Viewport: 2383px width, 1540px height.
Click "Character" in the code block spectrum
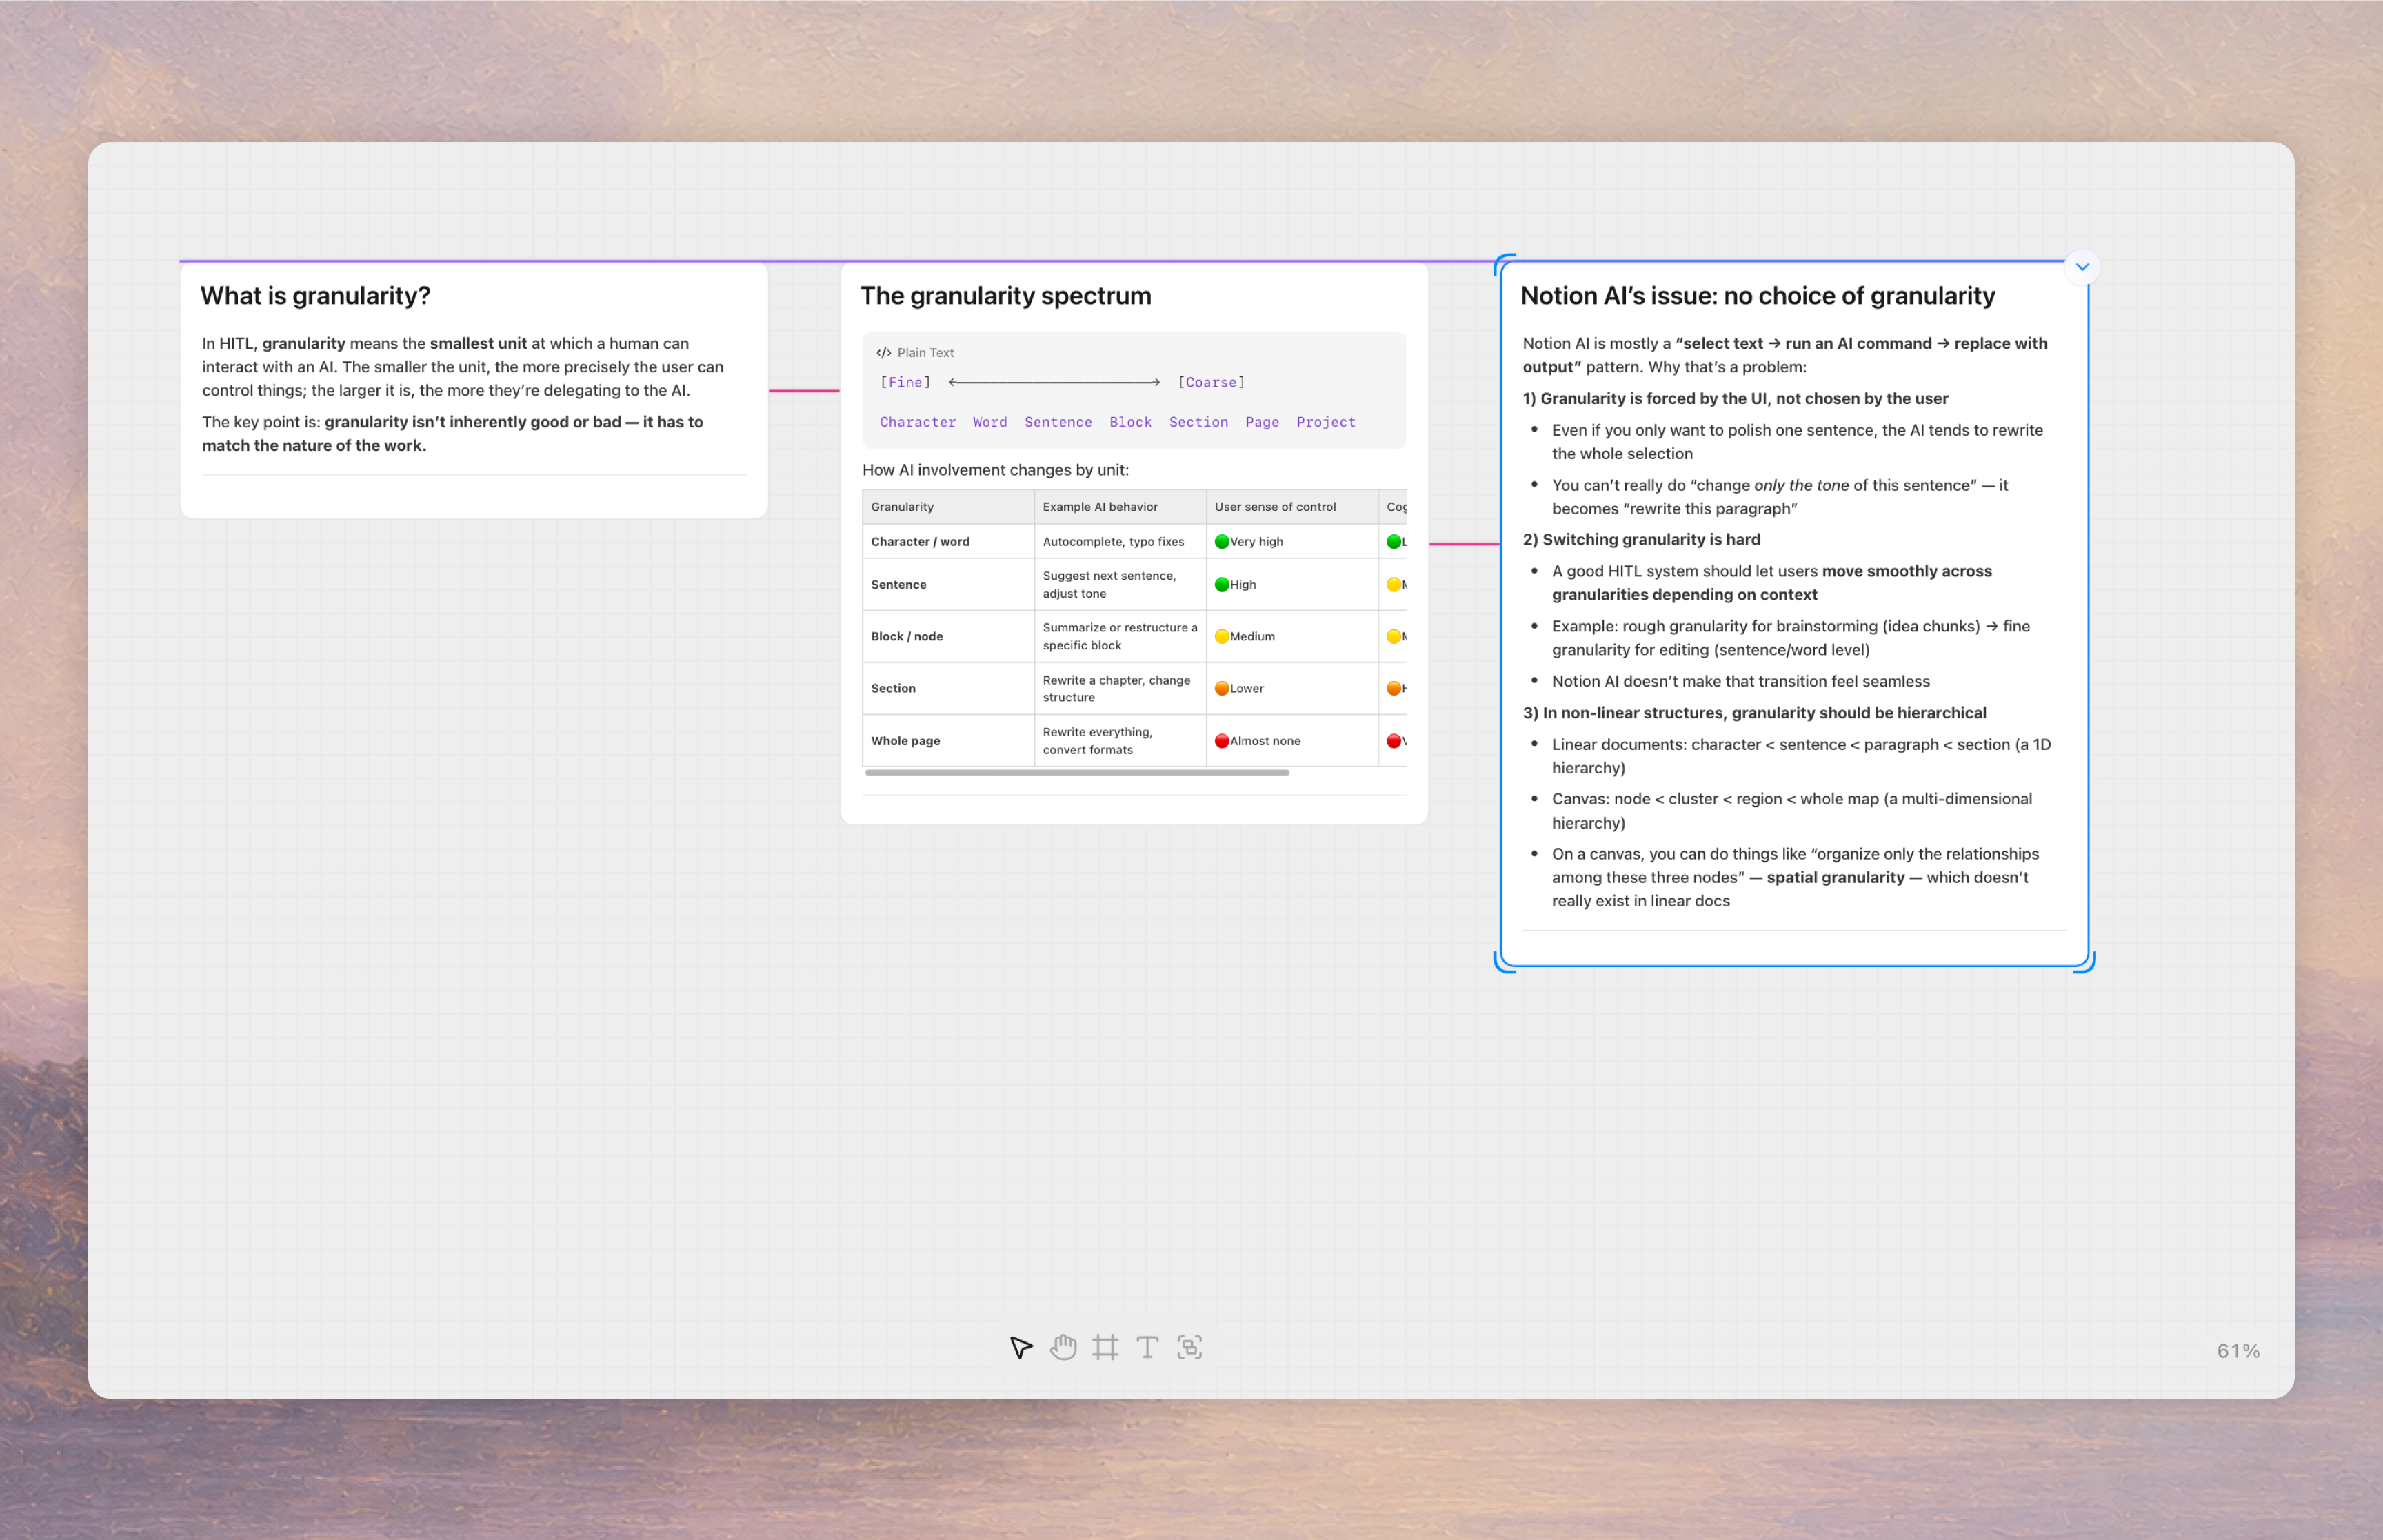pyautogui.click(x=917, y=423)
